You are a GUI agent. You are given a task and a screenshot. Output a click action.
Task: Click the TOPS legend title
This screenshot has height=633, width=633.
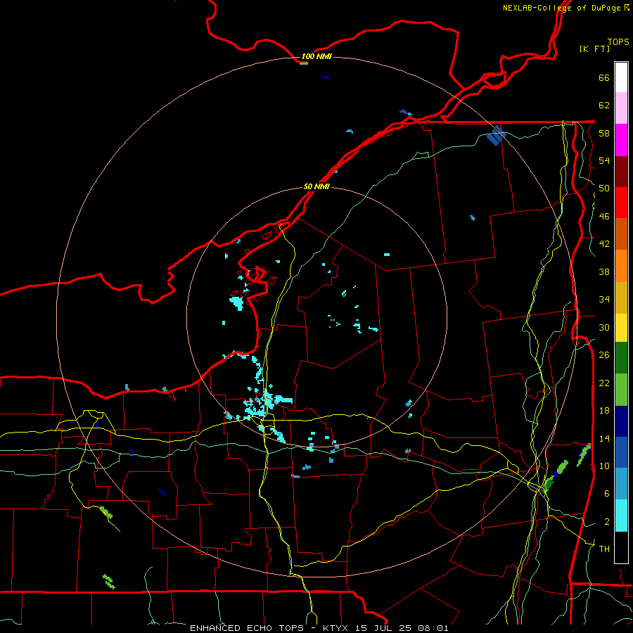(618, 42)
